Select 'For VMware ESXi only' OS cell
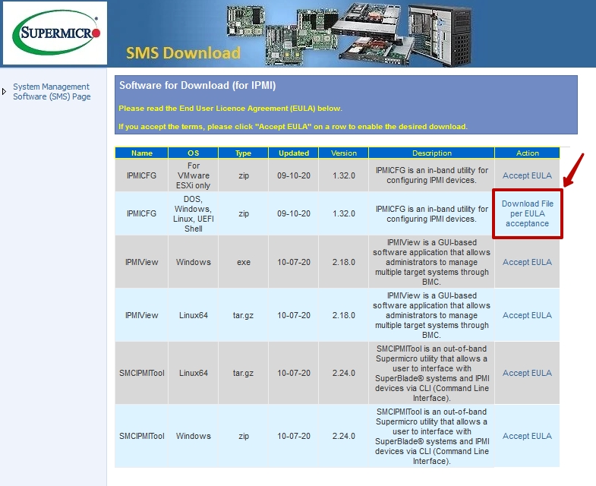596x486 pixels. 193,175
